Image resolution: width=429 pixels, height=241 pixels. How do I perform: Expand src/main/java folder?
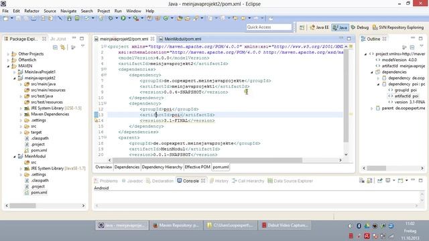pyautogui.click(x=21, y=84)
